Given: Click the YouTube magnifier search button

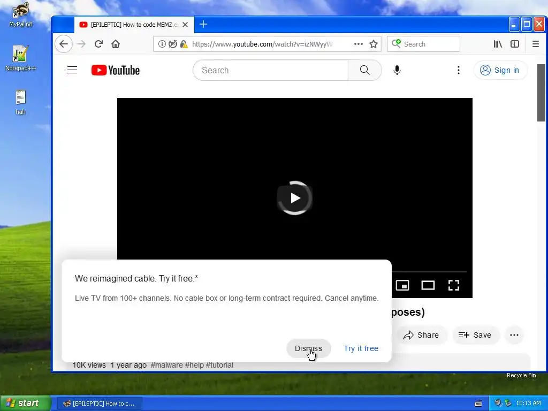Looking at the screenshot, I should tap(365, 70).
